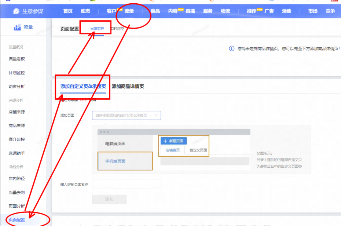Select 自定义页面 tab in the illustration
Image resolution: width=341 pixels, height=226 pixels.
click(198, 150)
